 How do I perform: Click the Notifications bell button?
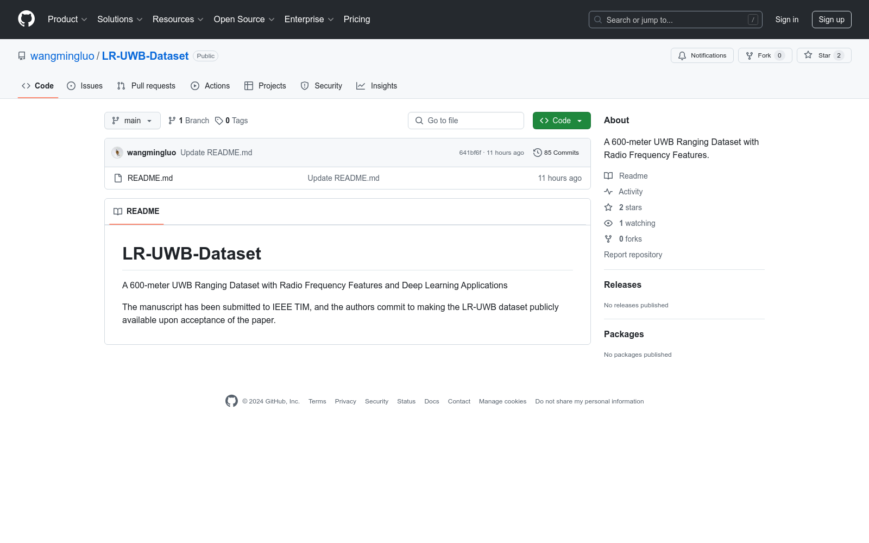pyautogui.click(x=702, y=55)
